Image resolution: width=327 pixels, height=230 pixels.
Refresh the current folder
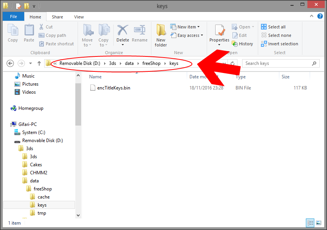(232, 63)
